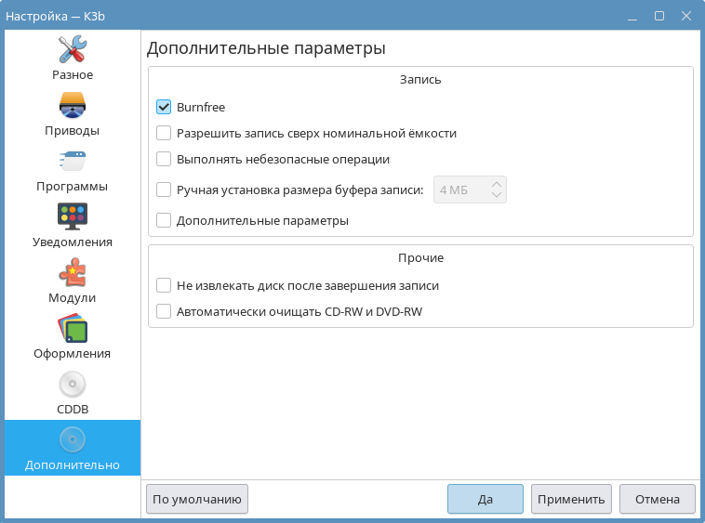
Task: Open the Программы settings icon
Action: tap(72, 161)
